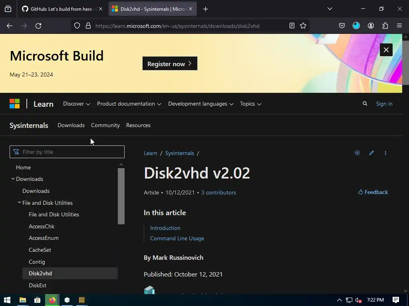Open DiskExt in the sidebar

pos(37,285)
